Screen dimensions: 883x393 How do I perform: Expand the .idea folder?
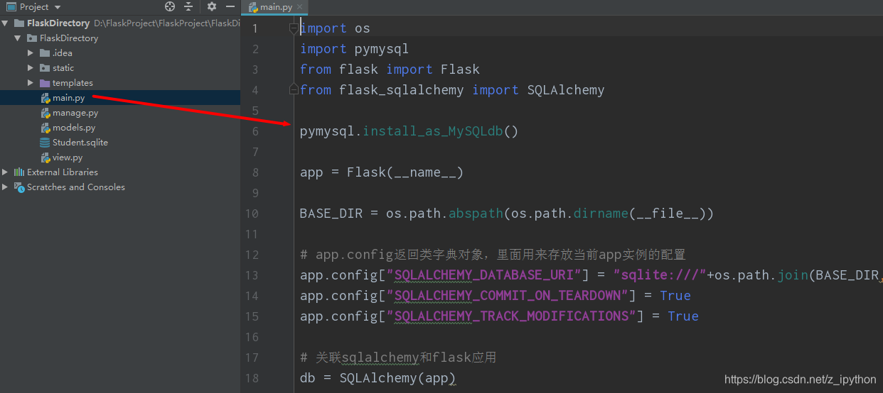pos(31,53)
